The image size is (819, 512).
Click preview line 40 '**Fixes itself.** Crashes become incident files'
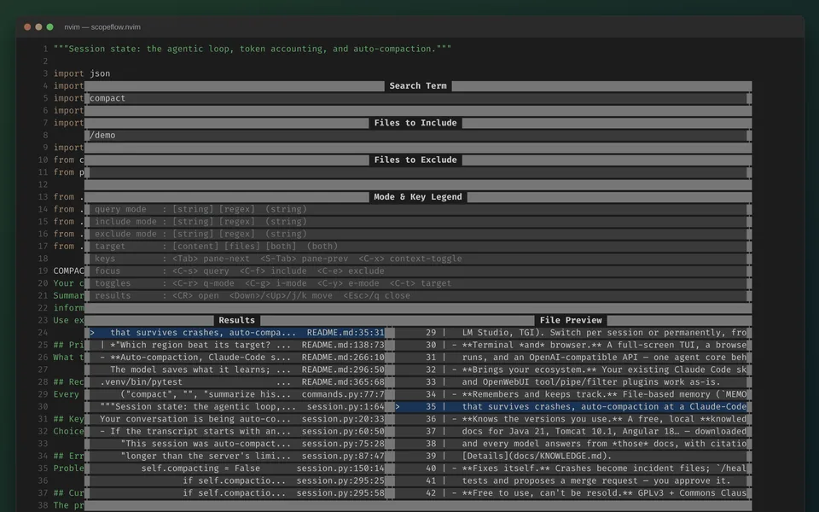click(x=571, y=468)
